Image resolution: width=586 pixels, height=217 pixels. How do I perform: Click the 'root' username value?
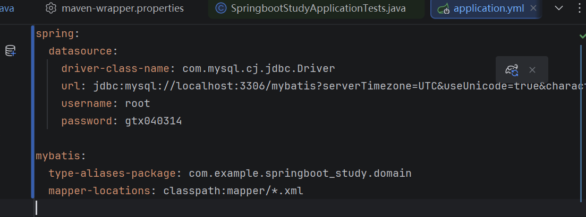[138, 104]
